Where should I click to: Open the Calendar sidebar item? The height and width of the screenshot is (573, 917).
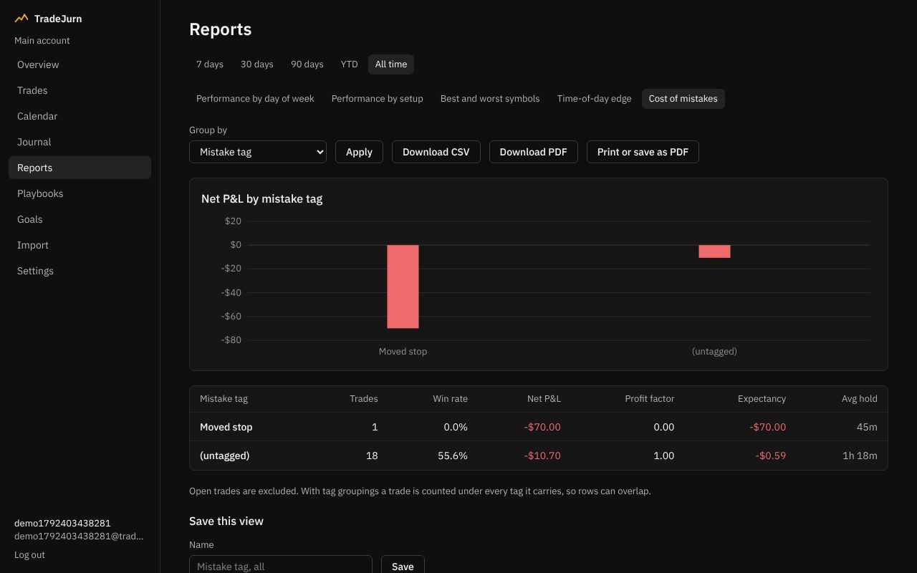click(80, 116)
